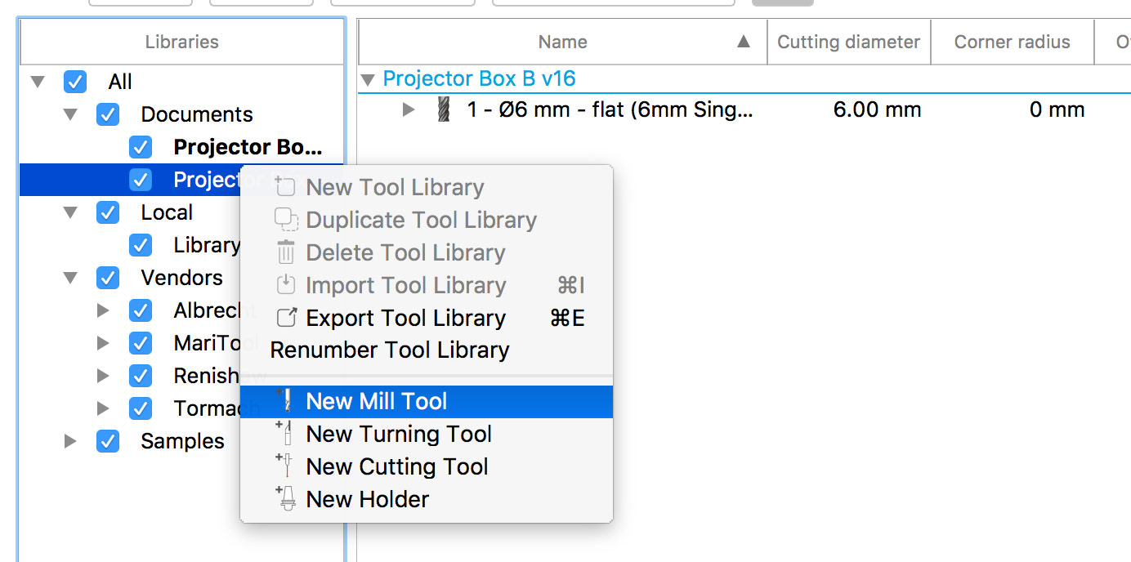Screen dimensions: 1131x562
Task: Toggle the Tormach vendor checkbox
Action: pos(141,408)
